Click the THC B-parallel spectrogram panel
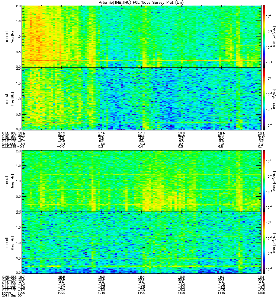The width and height of the screenshot is (279, 298). pos(141,243)
